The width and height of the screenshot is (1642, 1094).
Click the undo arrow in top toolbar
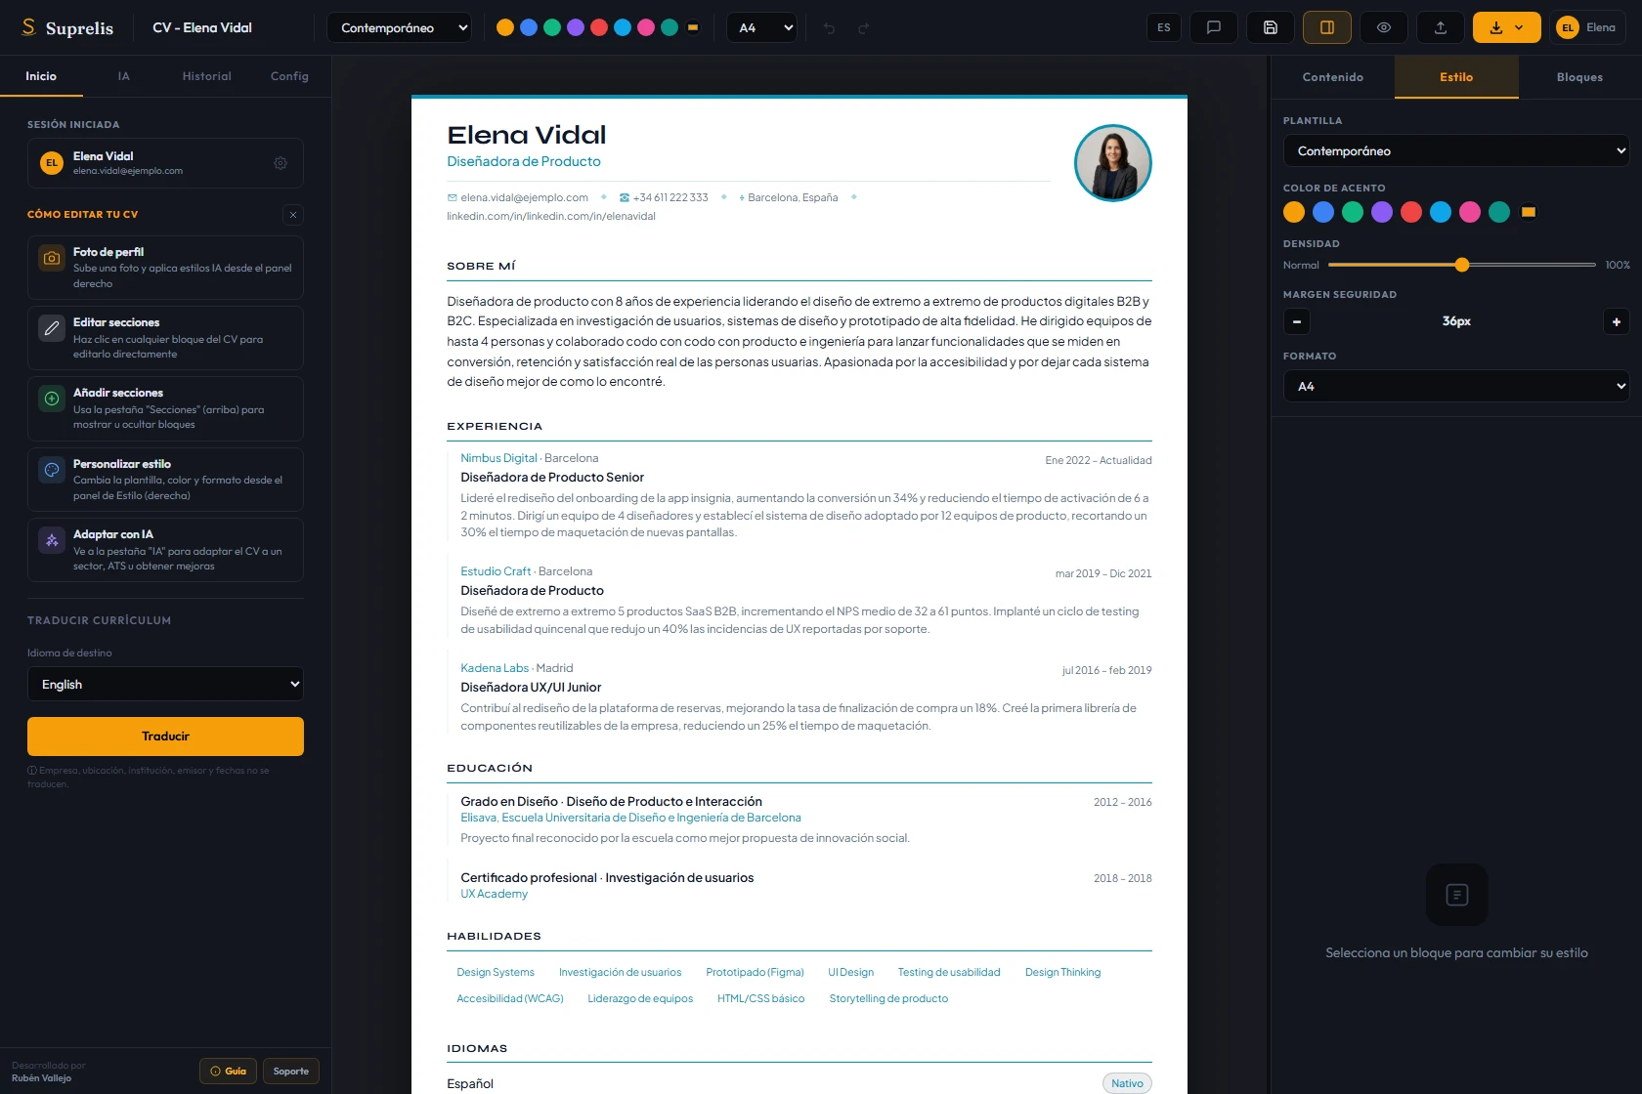click(829, 28)
